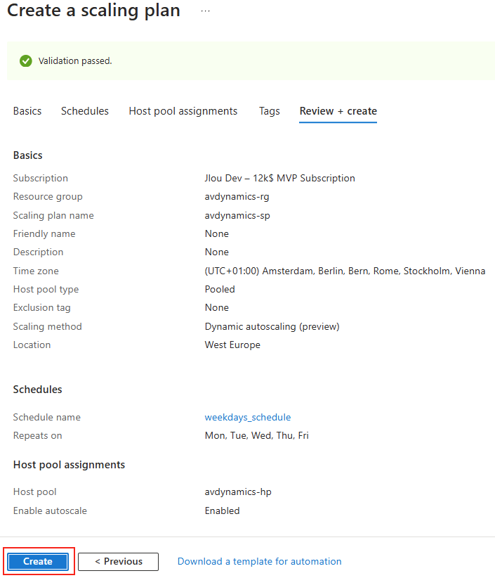The image size is (495, 578).
Task: Click the scaling plan name 'avdynamics-sp'
Action: pyautogui.click(x=237, y=215)
